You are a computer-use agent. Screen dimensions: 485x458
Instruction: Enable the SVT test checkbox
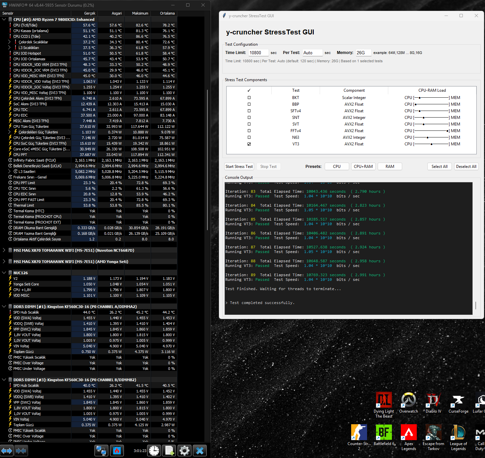pos(249,124)
